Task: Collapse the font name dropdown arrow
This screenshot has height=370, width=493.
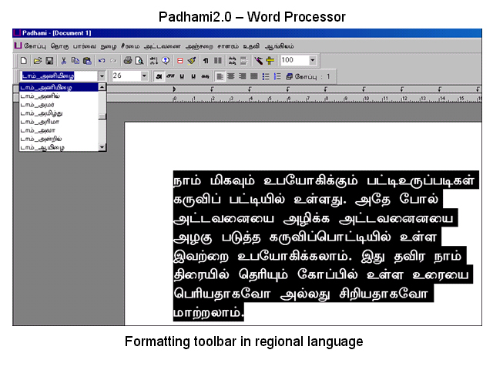Action: 102,76
